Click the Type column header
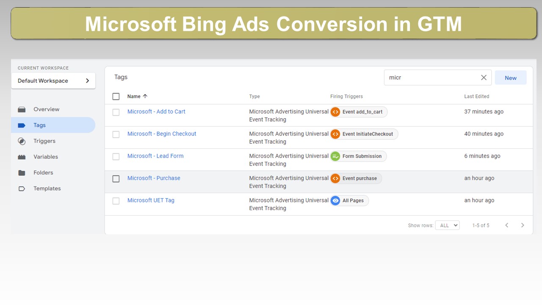542x305 pixels. (254, 96)
